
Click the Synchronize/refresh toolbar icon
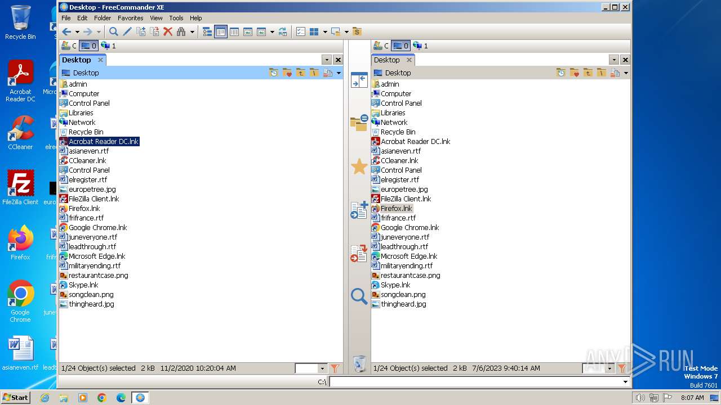pyautogui.click(x=283, y=32)
